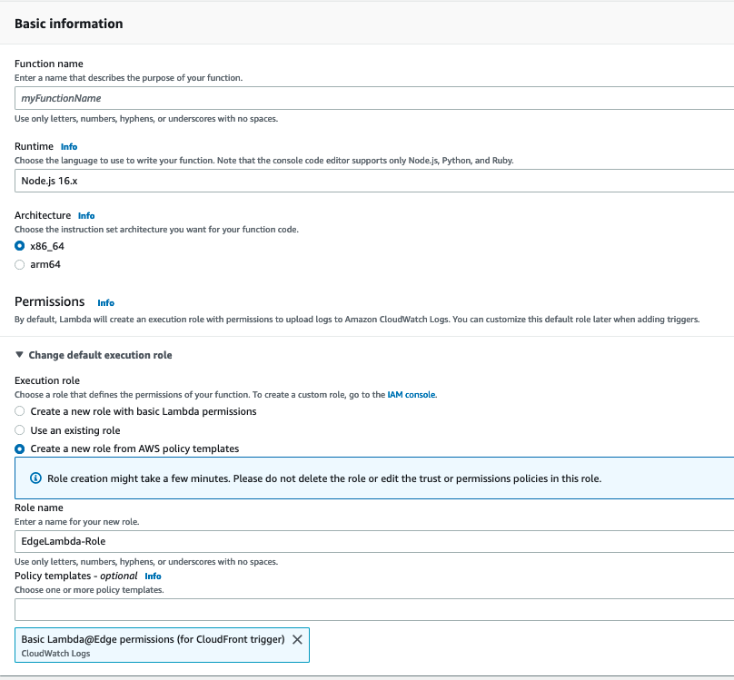Open the Runtime Info help link
The width and height of the screenshot is (734, 680).
pyautogui.click(x=70, y=146)
